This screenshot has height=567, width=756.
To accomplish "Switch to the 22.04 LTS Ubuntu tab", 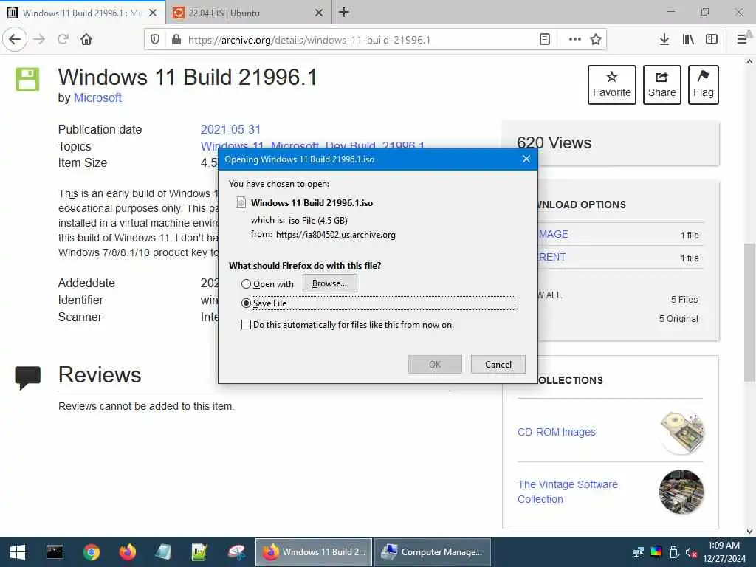I will point(249,13).
